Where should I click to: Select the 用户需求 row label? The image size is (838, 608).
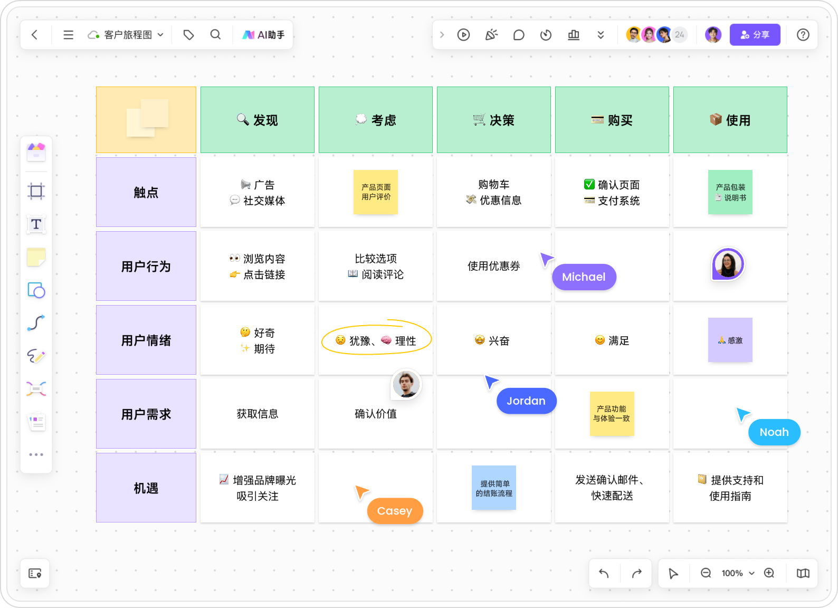[x=146, y=414]
